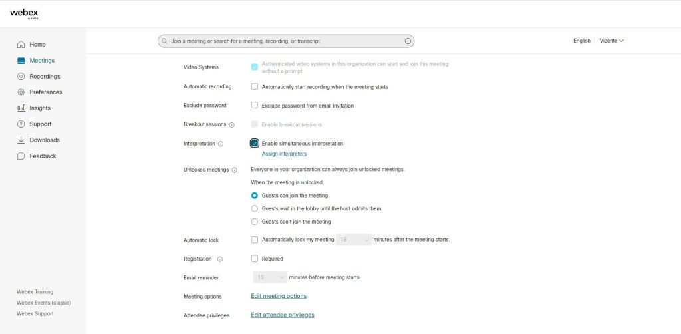Click the Preferences gear icon
Screen dimensions: 681x334
click(21, 92)
